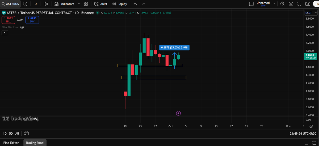Click the blue Save link under Unnamed
319x146 pixels.
click(x=263, y=6)
